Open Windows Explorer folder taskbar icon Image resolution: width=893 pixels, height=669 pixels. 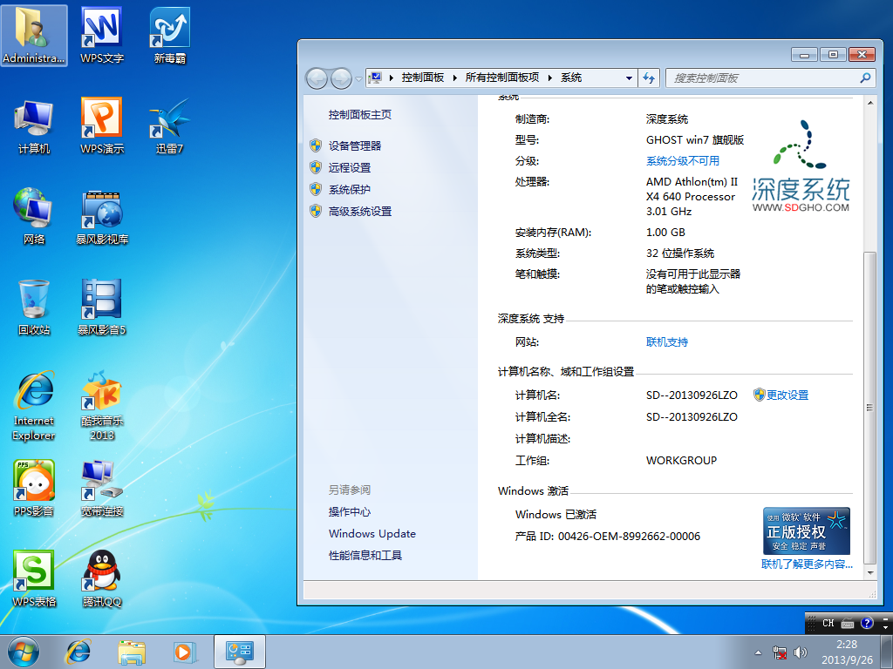[x=132, y=652]
